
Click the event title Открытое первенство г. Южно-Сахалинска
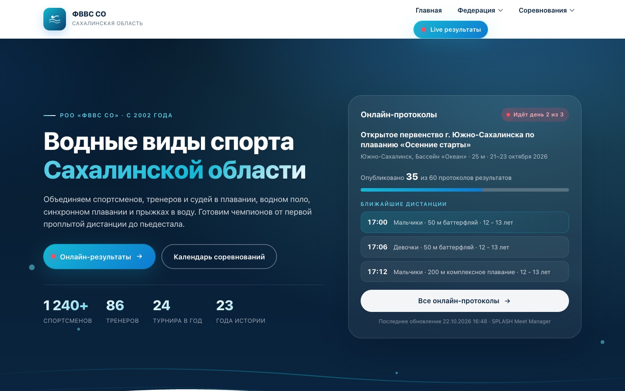[447, 139]
